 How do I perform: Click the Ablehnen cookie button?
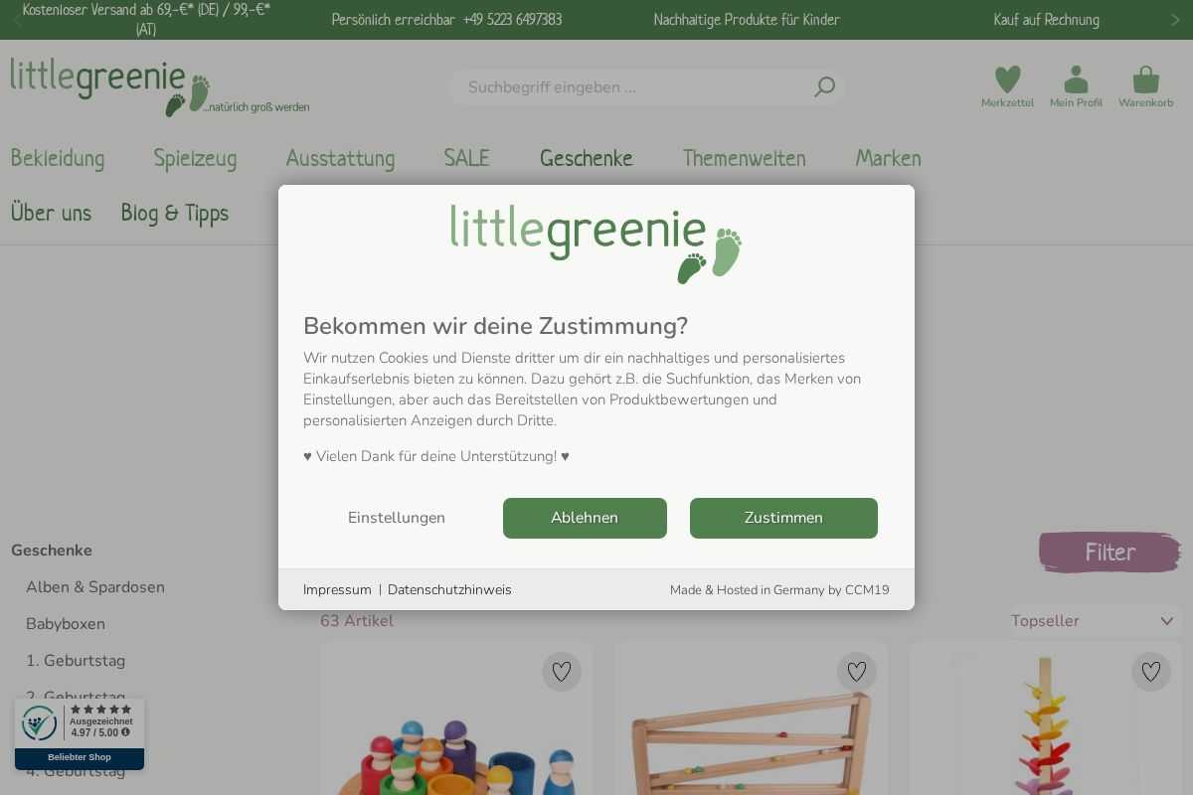585,518
